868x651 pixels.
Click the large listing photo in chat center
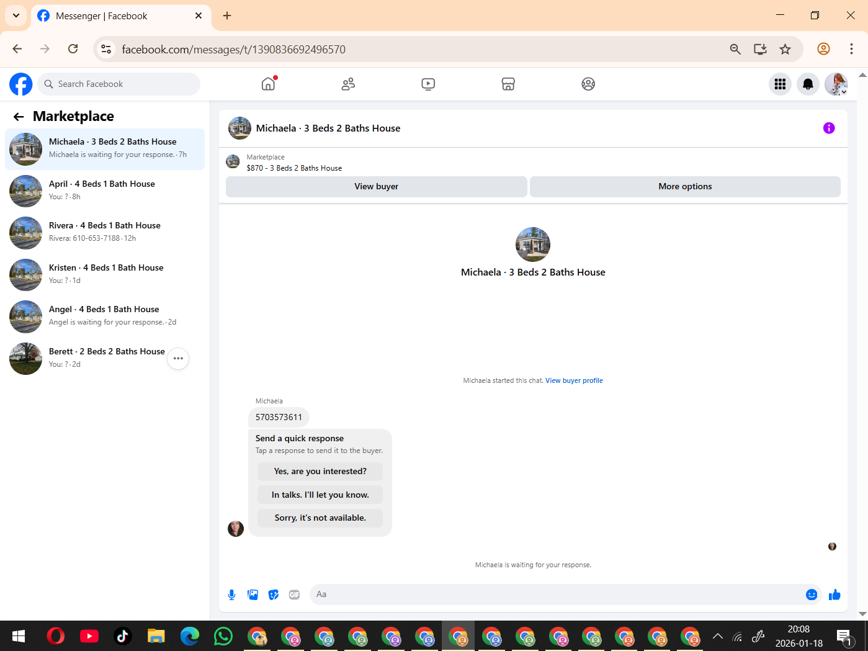[533, 245]
